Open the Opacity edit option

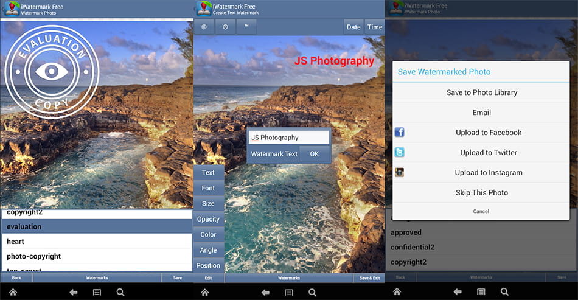(208, 219)
